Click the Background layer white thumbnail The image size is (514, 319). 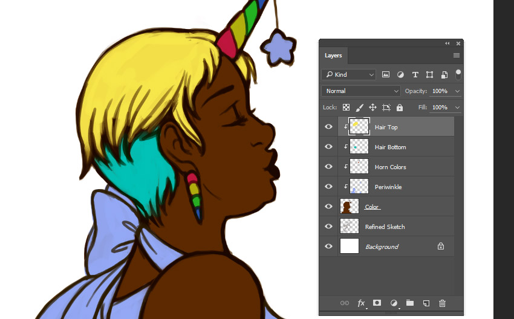(350, 246)
